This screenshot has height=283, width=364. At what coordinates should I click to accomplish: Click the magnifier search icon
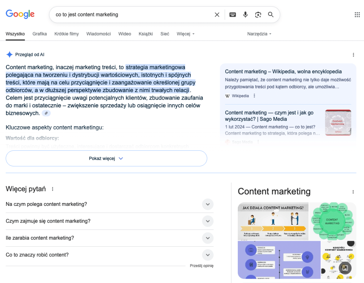point(271,15)
